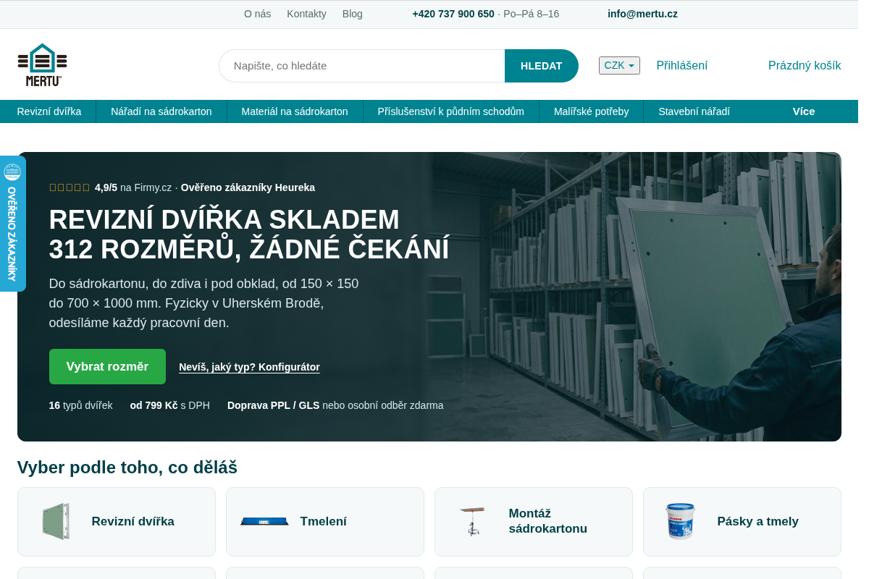Open the Kontakty link
The width and height of the screenshot is (869, 579).
(x=306, y=14)
